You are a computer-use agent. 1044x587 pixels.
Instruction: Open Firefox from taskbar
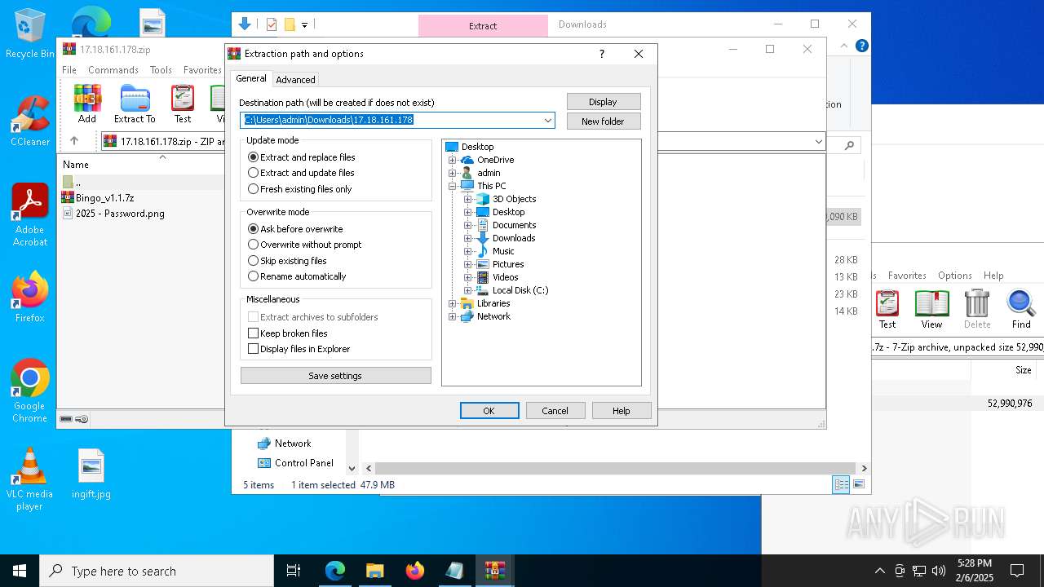414,571
